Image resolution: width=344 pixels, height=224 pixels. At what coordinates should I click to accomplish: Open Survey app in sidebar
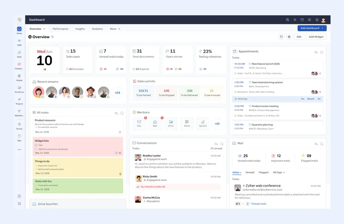[x=19, y=124]
